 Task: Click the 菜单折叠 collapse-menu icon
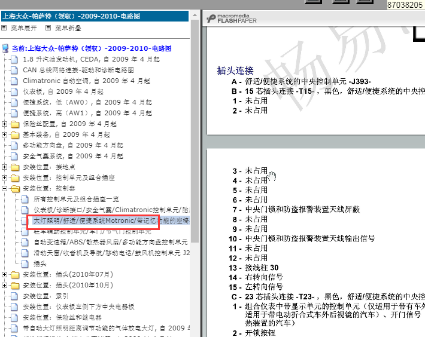tap(48, 28)
